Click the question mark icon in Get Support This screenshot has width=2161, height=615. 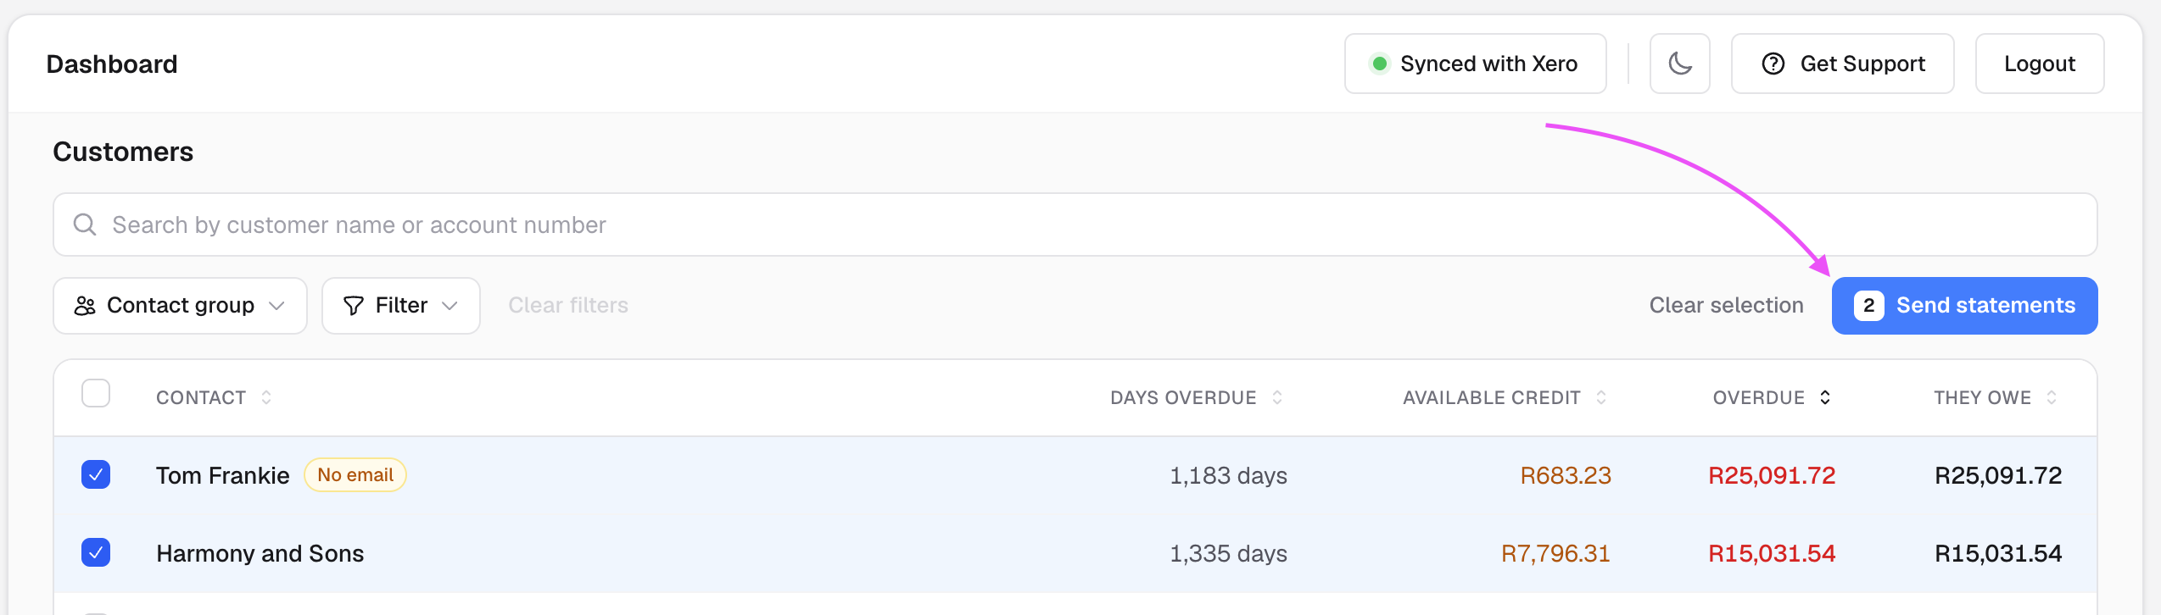(1773, 64)
